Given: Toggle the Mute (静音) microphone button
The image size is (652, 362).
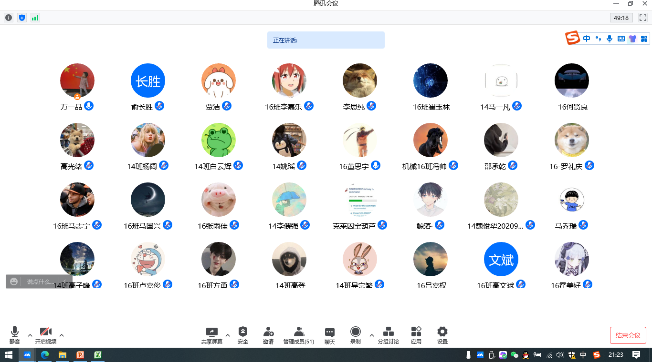Looking at the screenshot, I should [15, 335].
